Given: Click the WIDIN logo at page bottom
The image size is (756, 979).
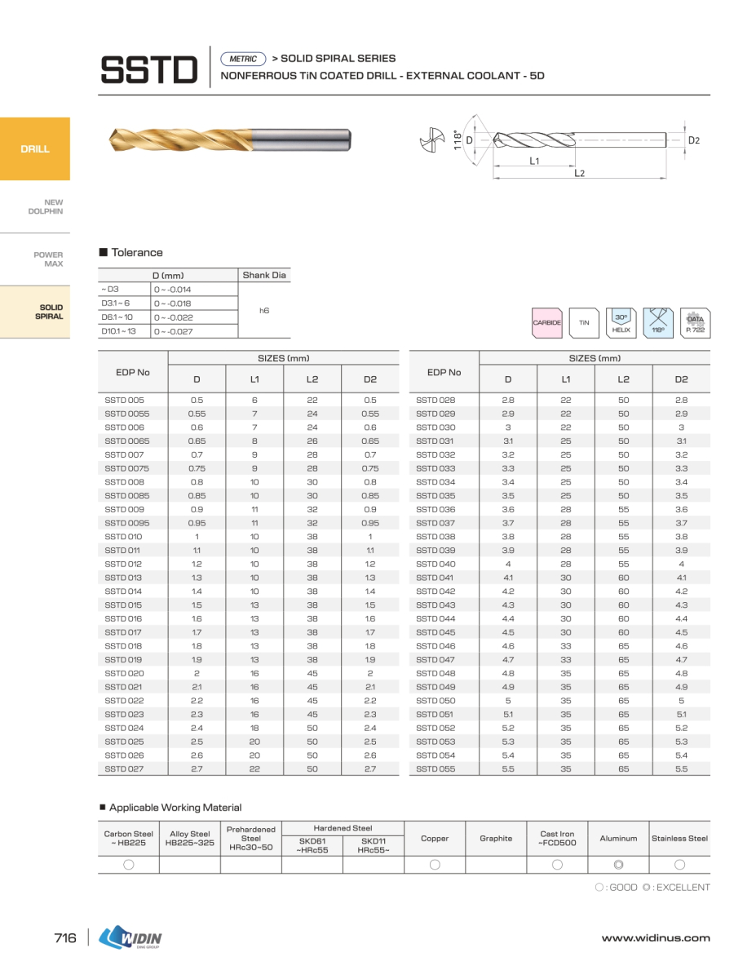Looking at the screenshot, I should tap(130, 938).
